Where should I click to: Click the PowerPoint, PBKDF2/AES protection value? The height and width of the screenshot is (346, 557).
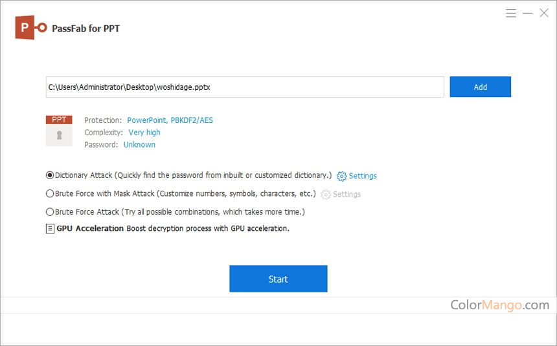click(x=170, y=120)
